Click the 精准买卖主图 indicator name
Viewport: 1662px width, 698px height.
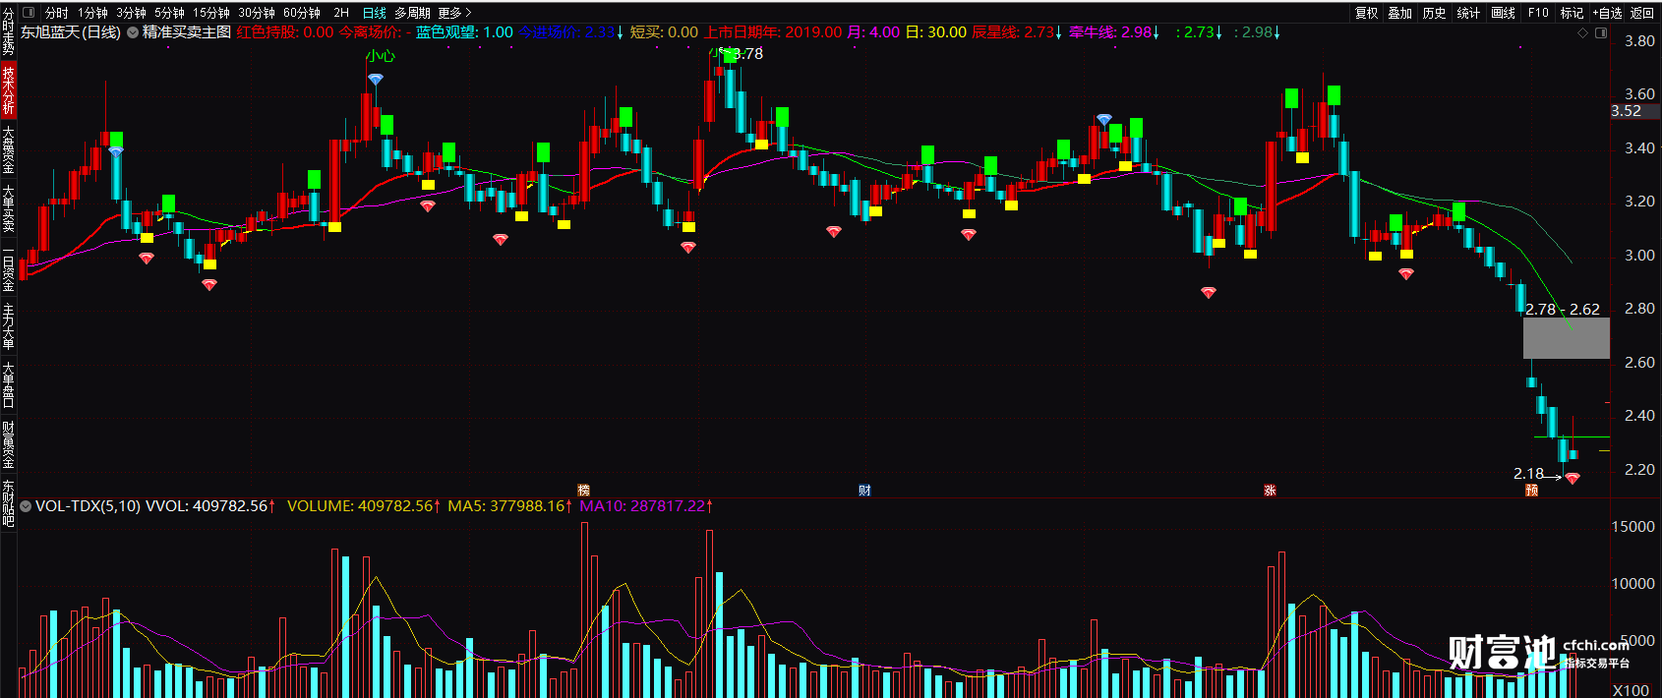pyautogui.click(x=187, y=32)
